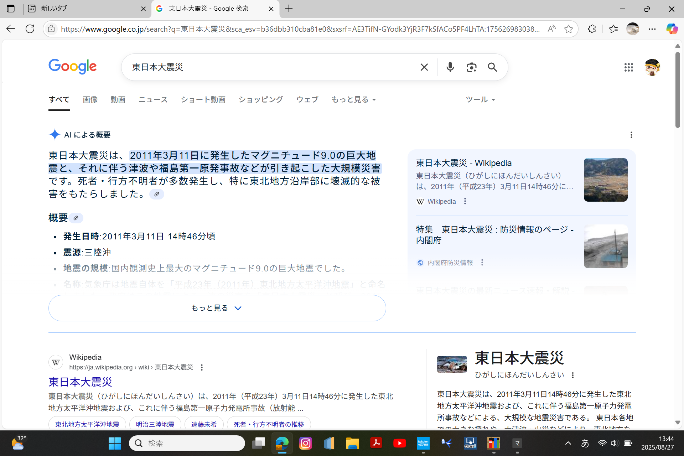Expand the もっと見る search filter dropdown
The image size is (684, 456).
(x=353, y=100)
